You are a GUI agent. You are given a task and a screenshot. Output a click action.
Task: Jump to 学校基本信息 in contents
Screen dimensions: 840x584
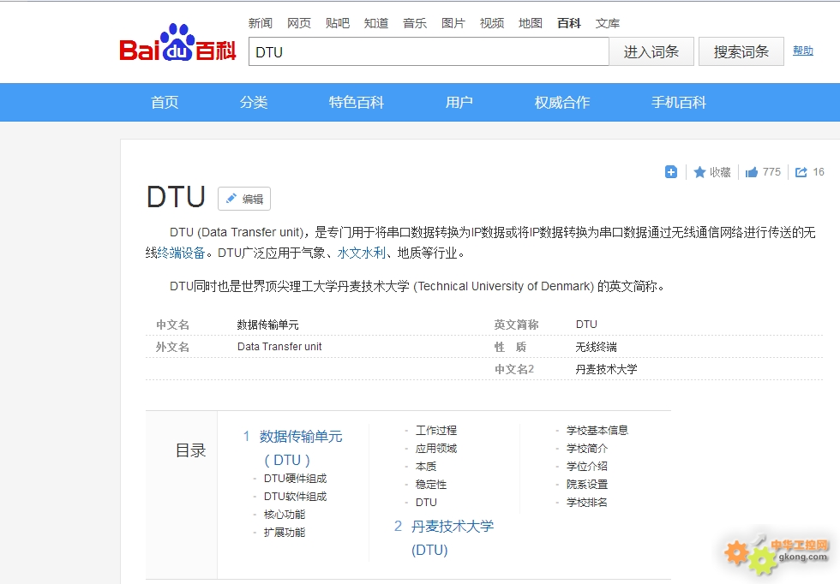pos(597,430)
